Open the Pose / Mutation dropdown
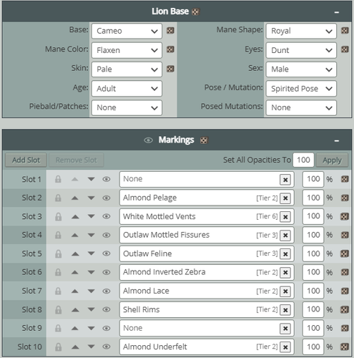 click(301, 89)
